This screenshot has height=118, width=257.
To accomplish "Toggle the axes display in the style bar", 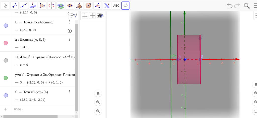I will click(85, 16).
